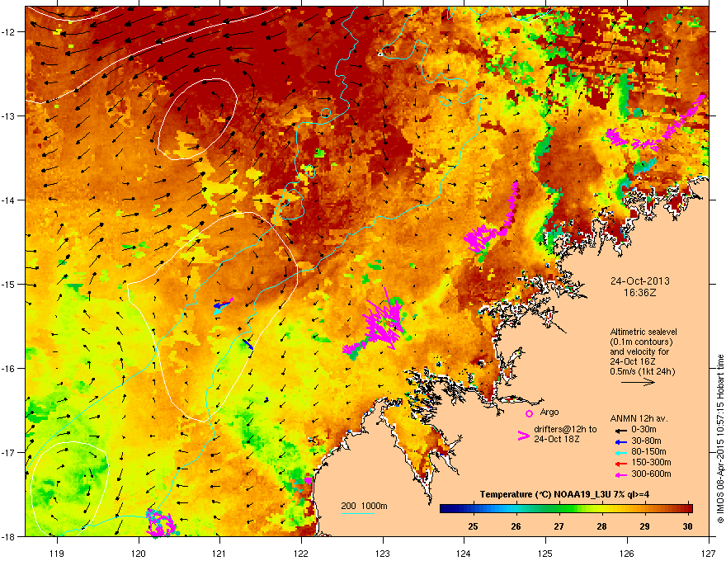The height and width of the screenshot is (561, 726).
Task: Click longitude axis label 125
Action: click(545, 553)
